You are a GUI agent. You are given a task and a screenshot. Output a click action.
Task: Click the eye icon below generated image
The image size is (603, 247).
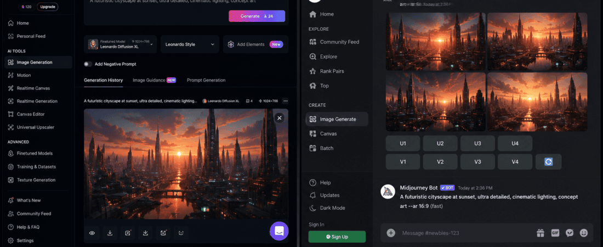click(x=92, y=233)
